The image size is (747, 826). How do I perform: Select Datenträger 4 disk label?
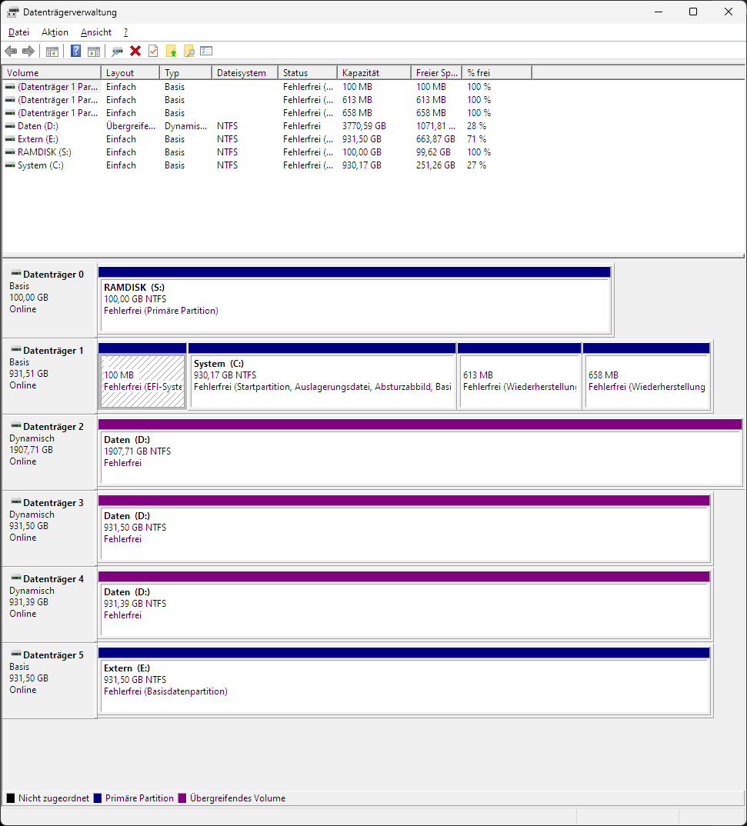[x=49, y=605]
